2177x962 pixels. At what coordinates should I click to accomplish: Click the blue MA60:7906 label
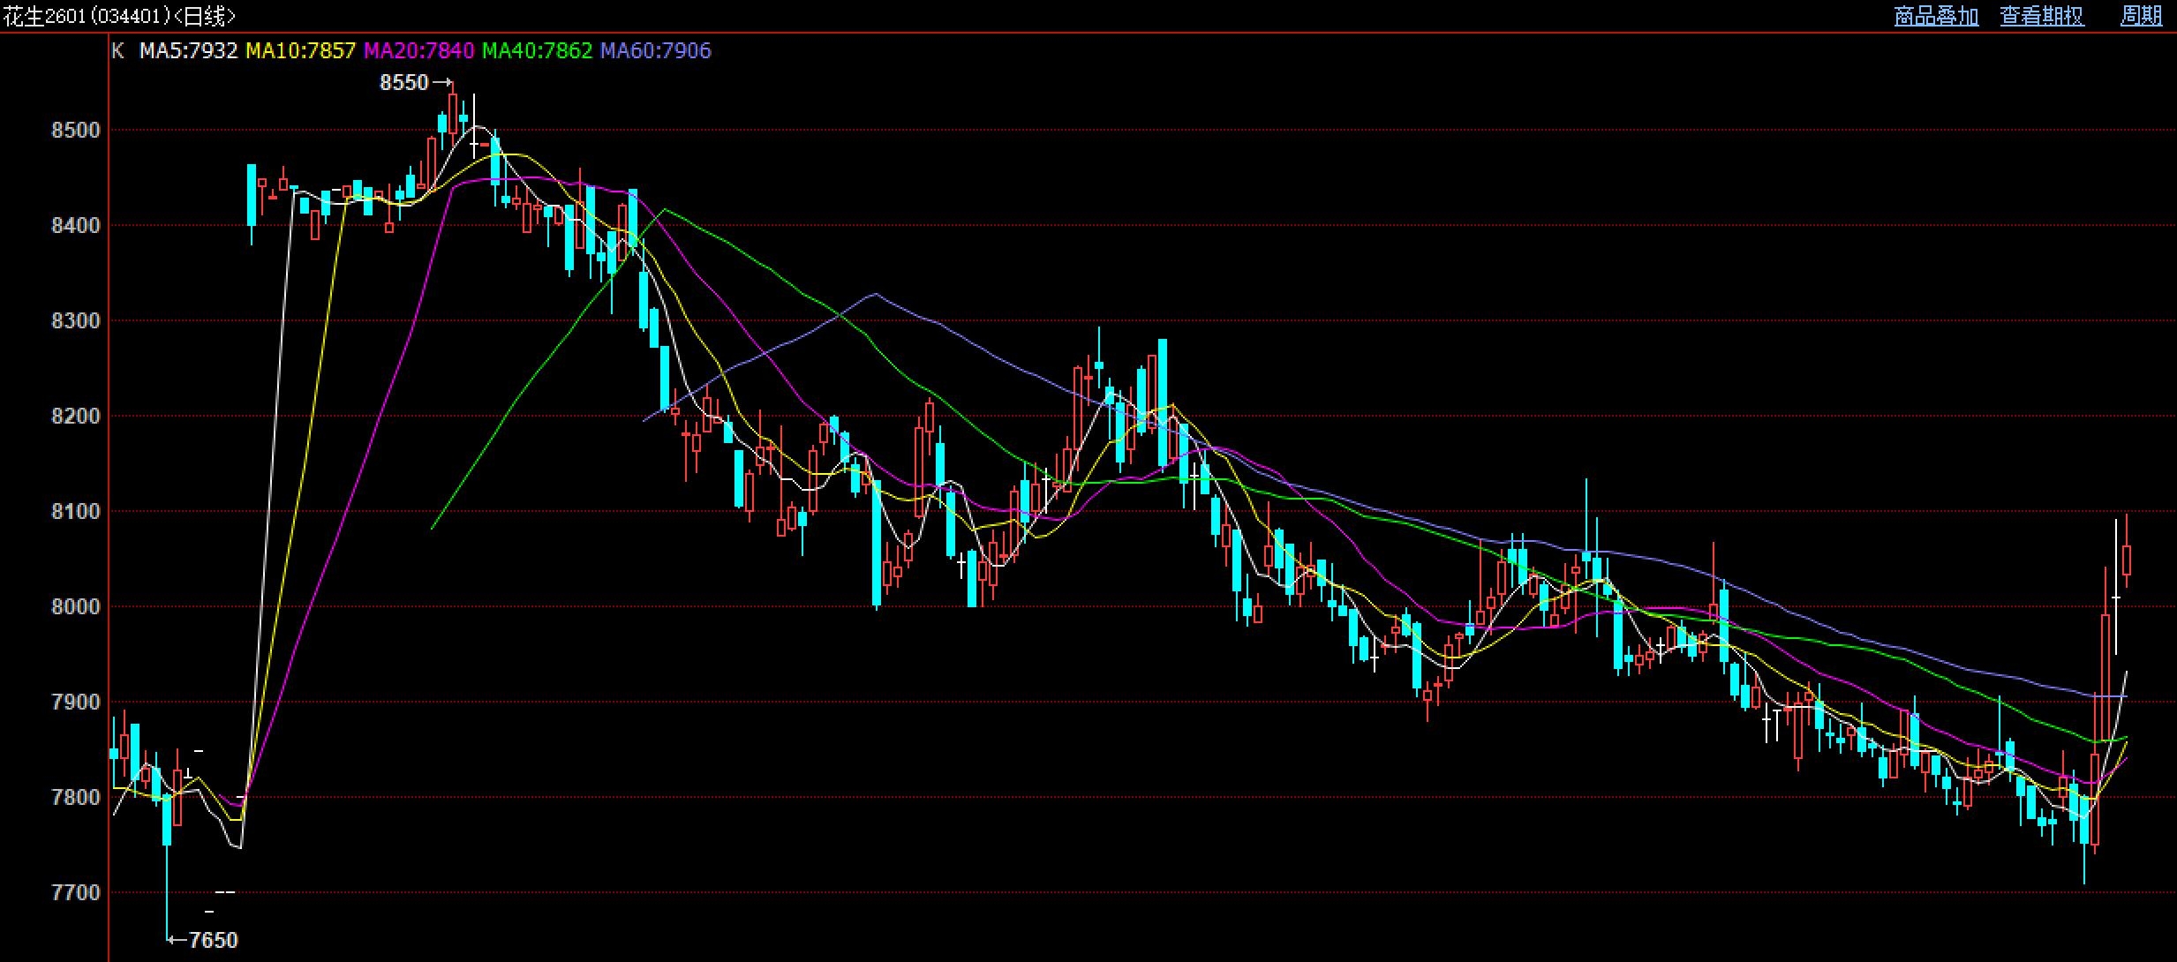655,51
